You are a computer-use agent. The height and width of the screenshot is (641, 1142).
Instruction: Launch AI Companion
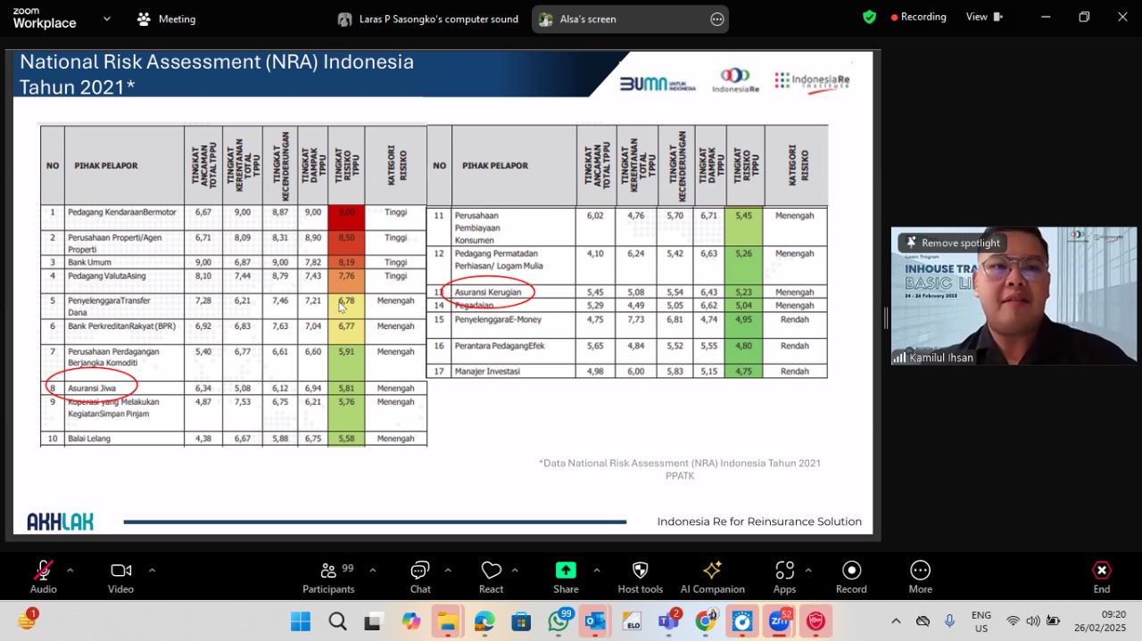pos(712,577)
